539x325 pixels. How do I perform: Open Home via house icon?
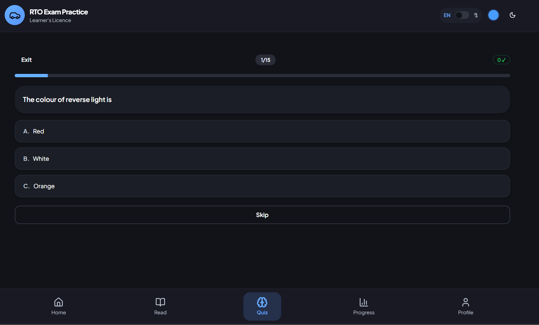(x=59, y=302)
